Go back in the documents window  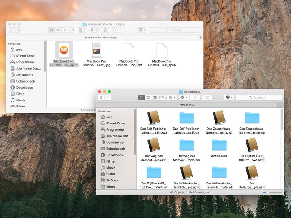point(101,97)
